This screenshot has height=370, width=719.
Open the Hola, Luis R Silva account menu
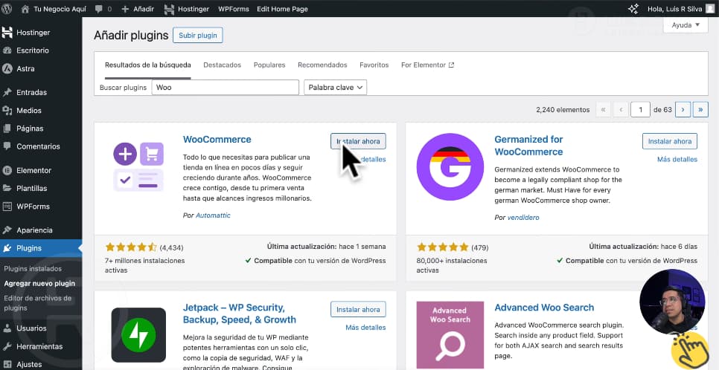click(x=681, y=9)
